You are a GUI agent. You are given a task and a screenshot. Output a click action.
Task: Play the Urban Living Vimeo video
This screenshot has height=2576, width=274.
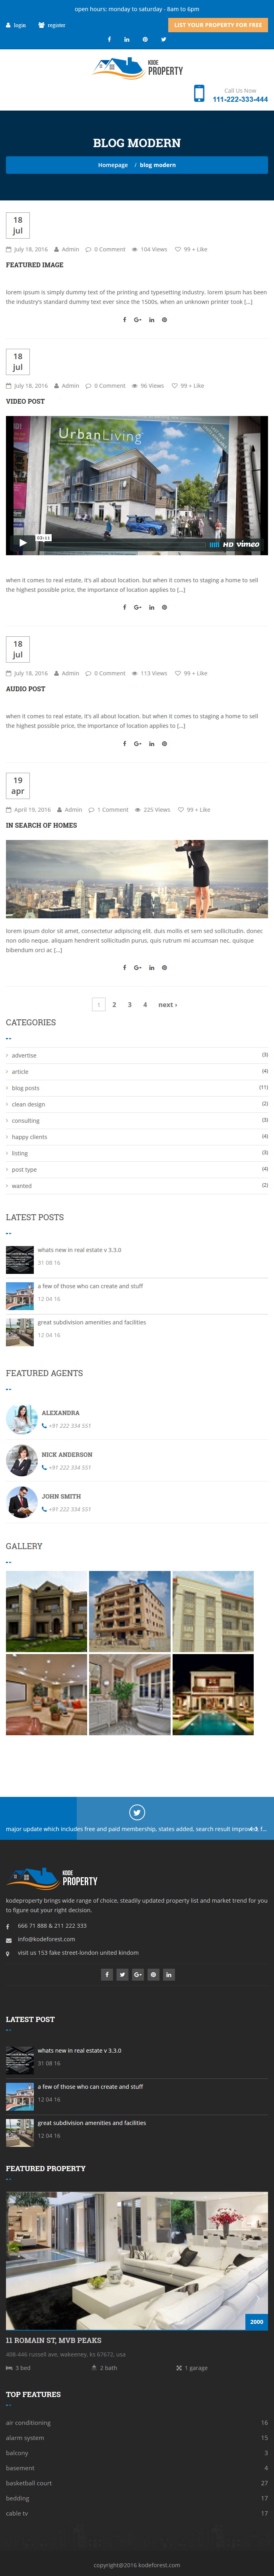(x=22, y=543)
